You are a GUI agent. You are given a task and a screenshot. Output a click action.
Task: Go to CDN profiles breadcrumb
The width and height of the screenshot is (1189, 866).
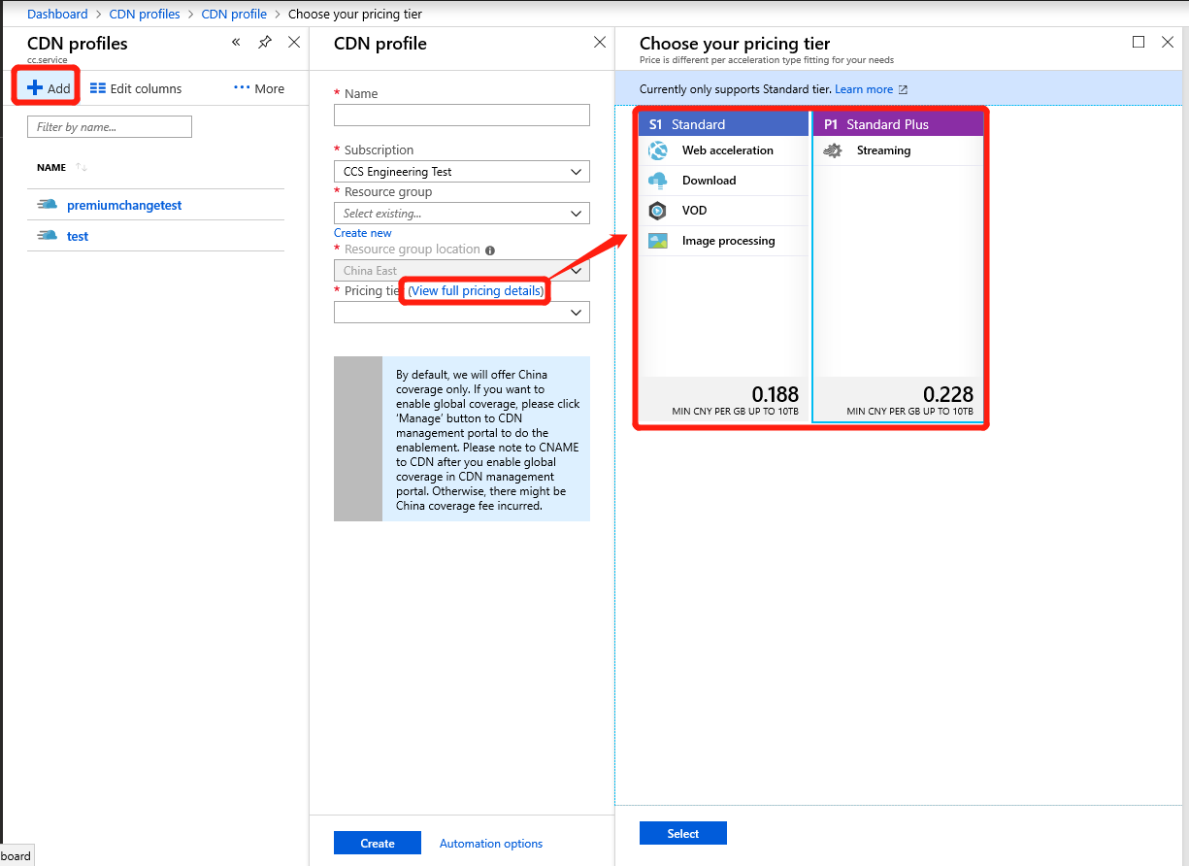tap(145, 14)
